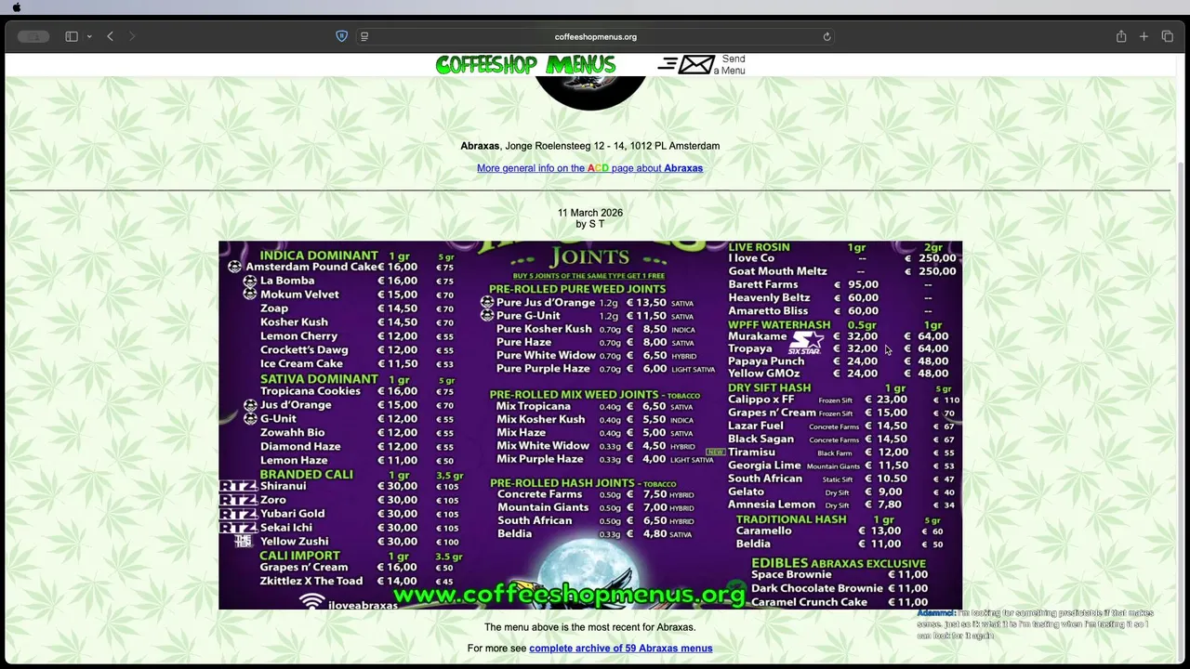Click the 11 March 2026 date text
Image resolution: width=1190 pixels, height=669 pixels.
pyautogui.click(x=590, y=213)
